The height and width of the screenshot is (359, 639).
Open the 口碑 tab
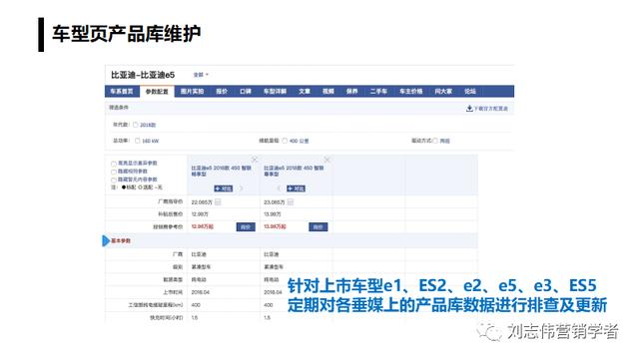246,91
